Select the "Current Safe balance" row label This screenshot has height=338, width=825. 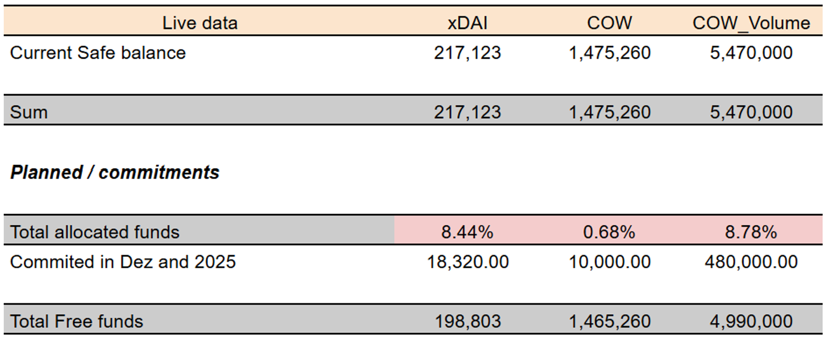(x=98, y=53)
